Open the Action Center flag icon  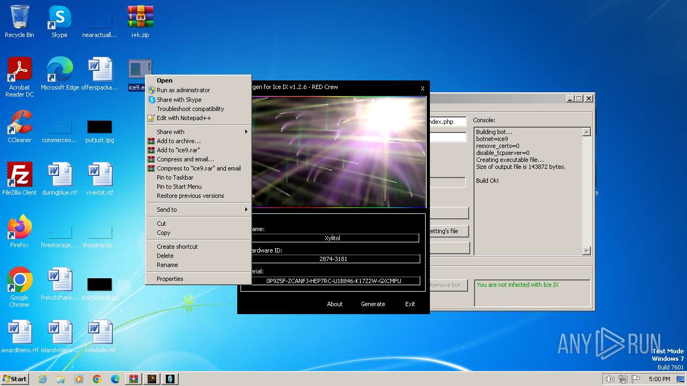pos(636,379)
